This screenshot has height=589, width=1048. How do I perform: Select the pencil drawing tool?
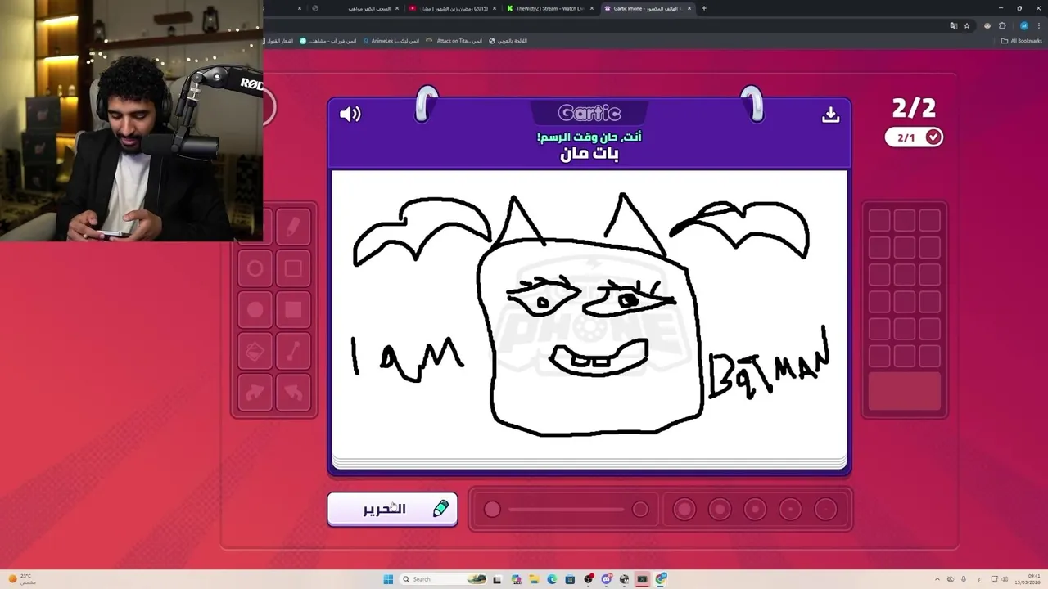(x=293, y=228)
